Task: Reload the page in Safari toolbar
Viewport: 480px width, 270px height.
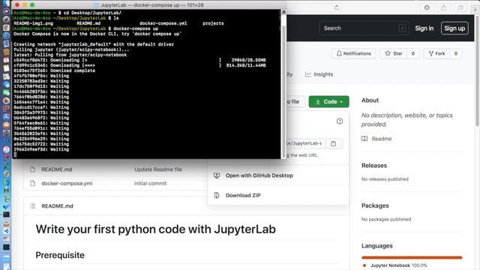Action: click(337, 7)
